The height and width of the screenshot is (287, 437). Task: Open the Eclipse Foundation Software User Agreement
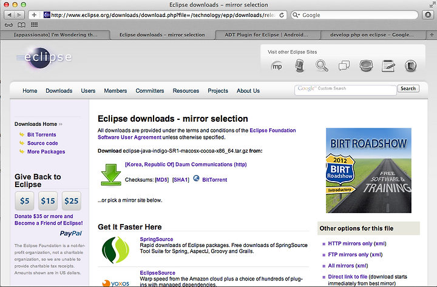[x=197, y=134]
